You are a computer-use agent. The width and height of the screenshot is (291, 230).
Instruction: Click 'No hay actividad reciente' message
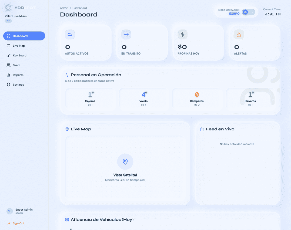click(x=237, y=144)
